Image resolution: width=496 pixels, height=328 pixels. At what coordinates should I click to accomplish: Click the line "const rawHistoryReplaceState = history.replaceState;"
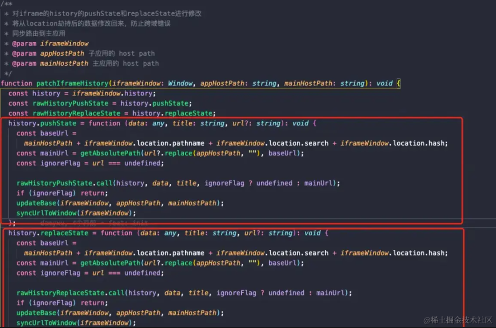coord(113,113)
